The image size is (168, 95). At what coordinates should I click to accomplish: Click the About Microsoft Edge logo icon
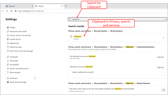(8, 82)
